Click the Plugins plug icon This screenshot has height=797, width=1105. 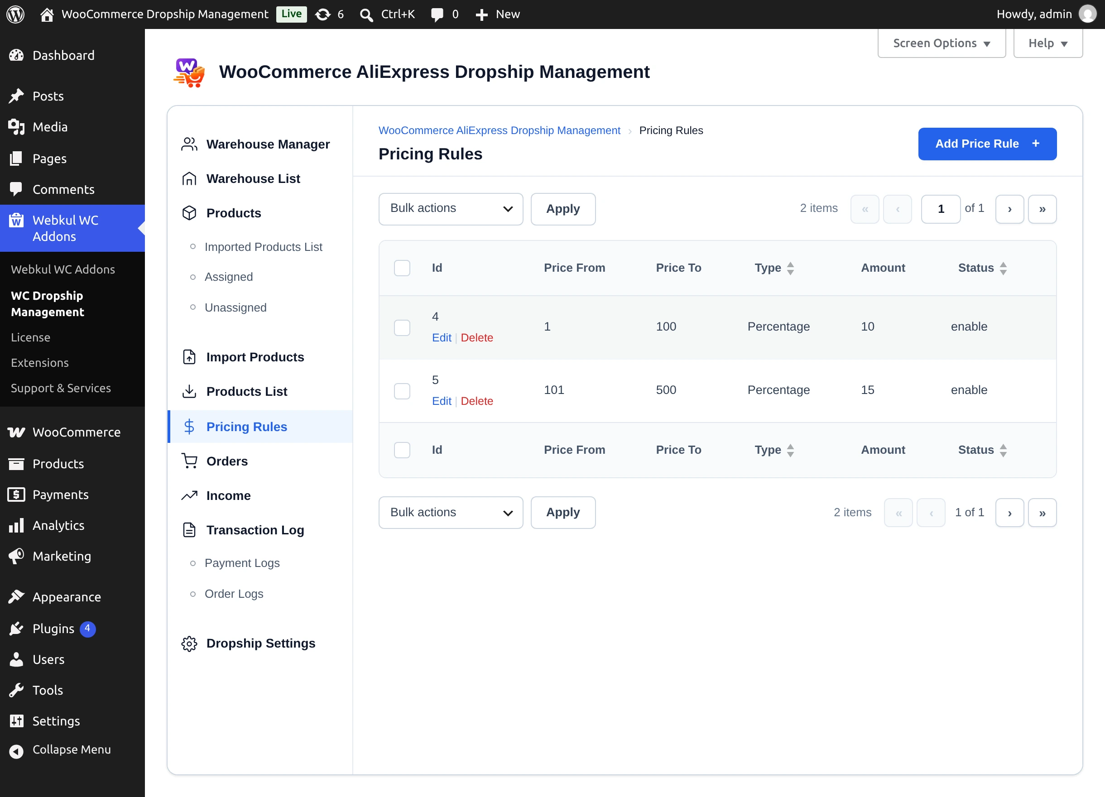tap(17, 629)
